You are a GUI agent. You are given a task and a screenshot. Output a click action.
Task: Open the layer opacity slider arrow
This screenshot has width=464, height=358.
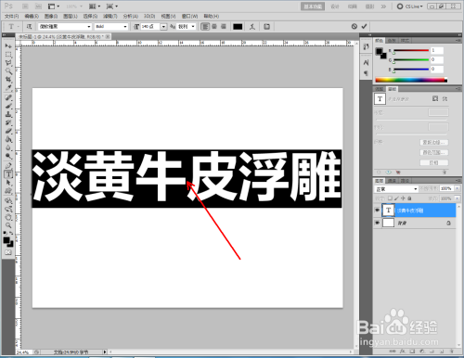click(x=458, y=188)
